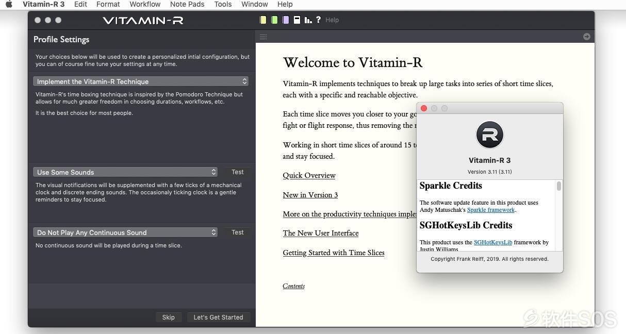Click the white time slice panel icon
This screenshot has width=626, height=334.
pos(297,20)
